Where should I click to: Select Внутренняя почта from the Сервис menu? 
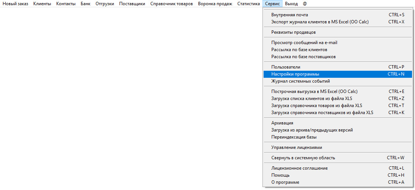tap(290, 15)
